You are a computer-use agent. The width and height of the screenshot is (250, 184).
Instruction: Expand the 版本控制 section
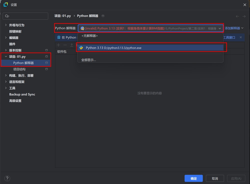(6, 50)
